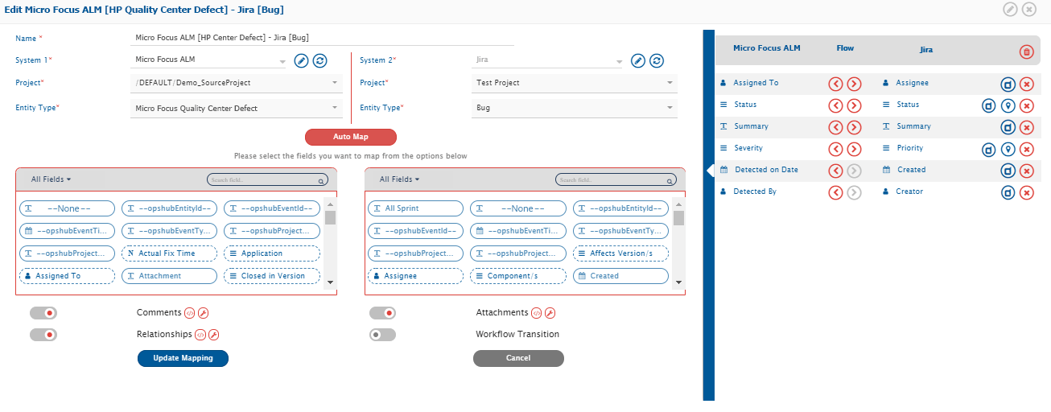
Task: Open the System 1 Project dropdown
Action: tap(236, 83)
